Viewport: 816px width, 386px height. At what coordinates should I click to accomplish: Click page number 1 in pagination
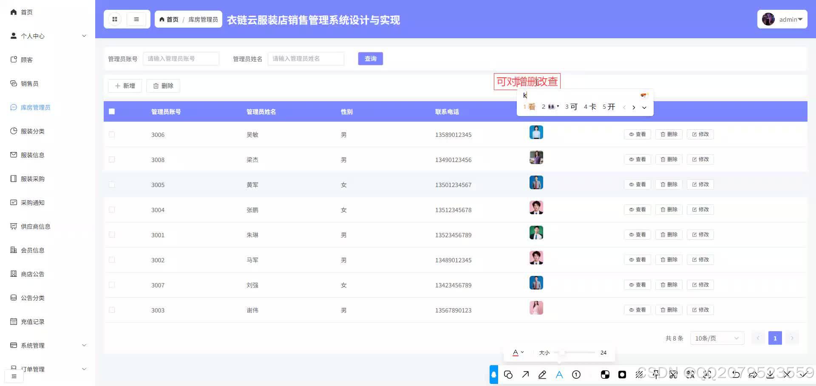click(775, 338)
